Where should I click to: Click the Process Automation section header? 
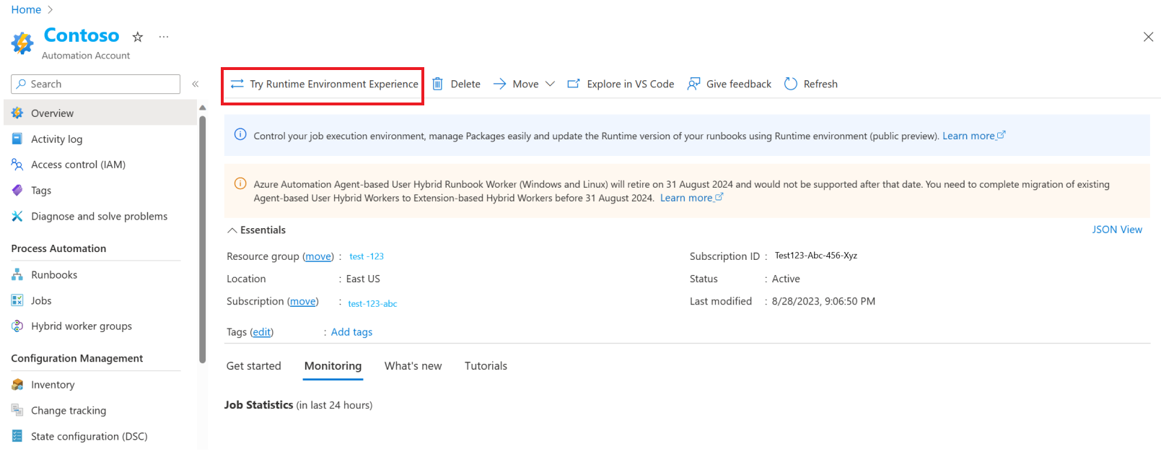click(58, 248)
